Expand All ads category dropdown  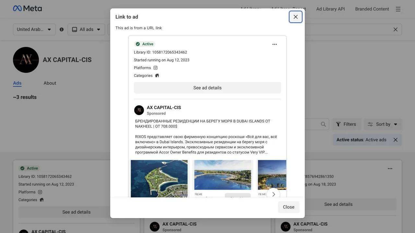point(86,29)
